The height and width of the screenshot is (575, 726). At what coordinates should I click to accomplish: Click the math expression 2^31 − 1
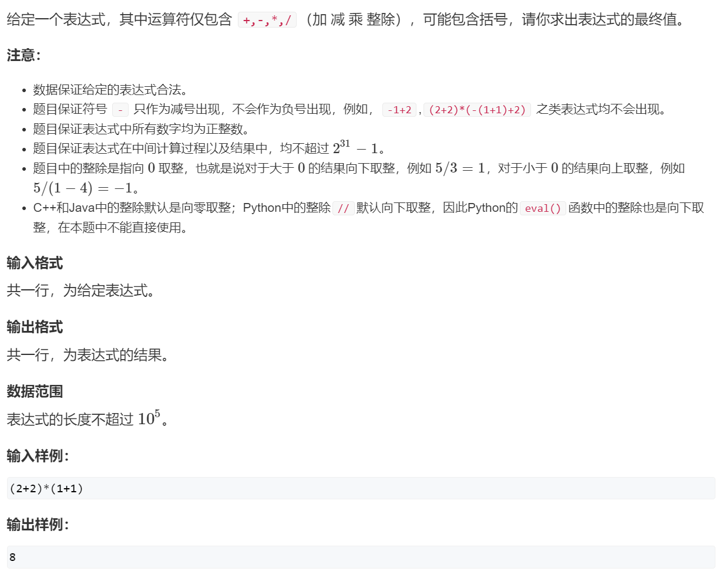[x=355, y=148]
